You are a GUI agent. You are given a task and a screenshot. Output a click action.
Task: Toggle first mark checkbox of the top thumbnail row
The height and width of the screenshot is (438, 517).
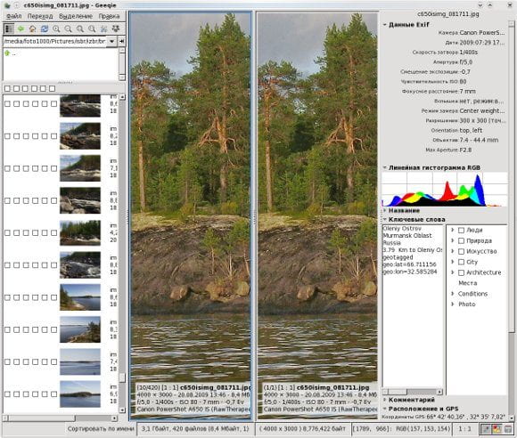pos(7,104)
